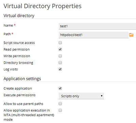Tick the Directory browsing checkbox
This screenshot has width=136, height=123.
point(60,63)
